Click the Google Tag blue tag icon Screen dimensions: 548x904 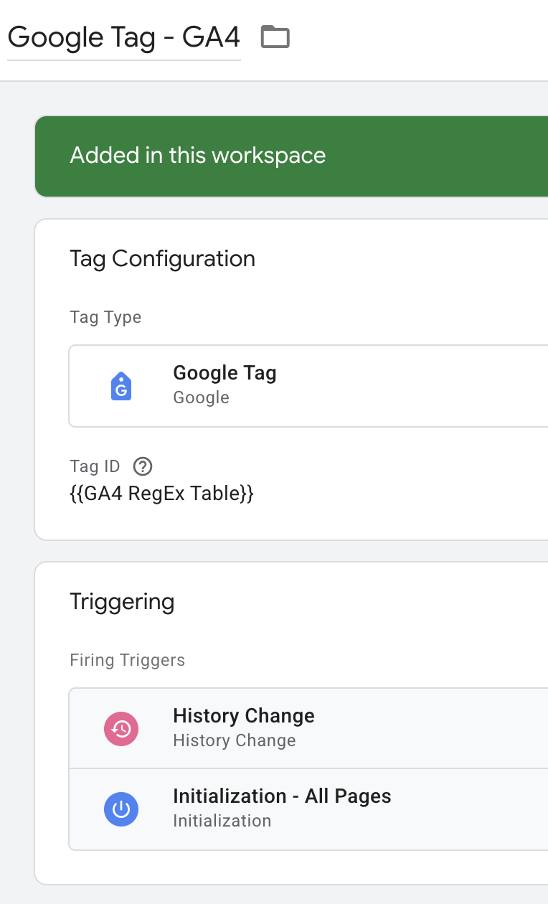click(121, 385)
